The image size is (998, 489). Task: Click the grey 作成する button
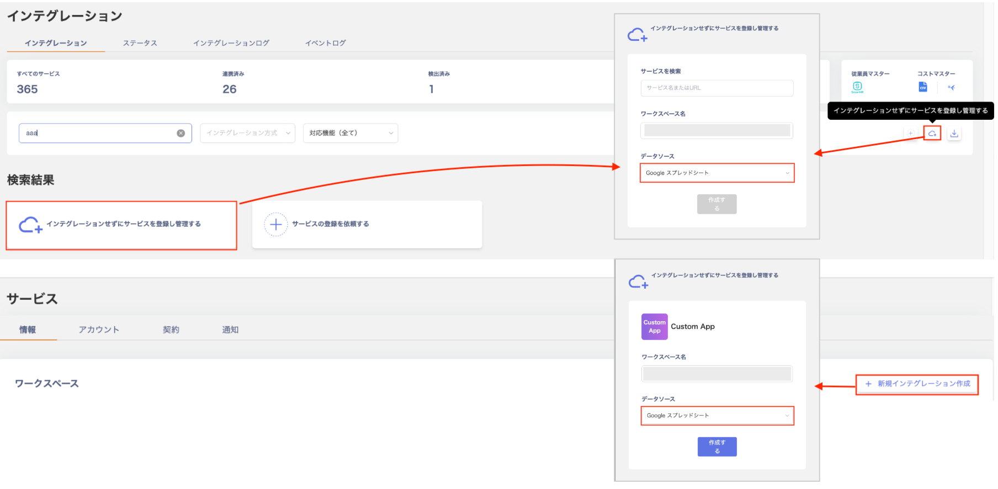tap(717, 204)
